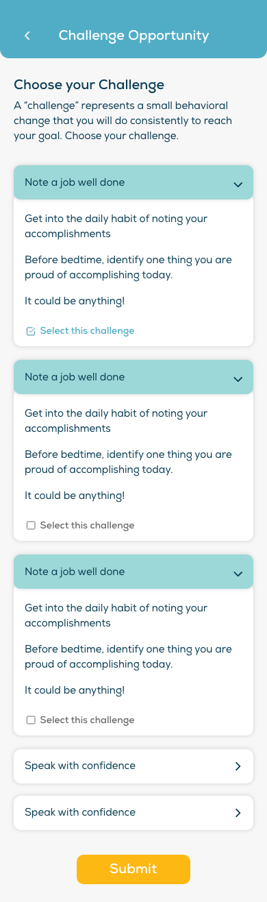The width and height of the screenshot is (267, 902).
Task: Click the first 'Note a job well done' header title
Action: (75, 182)
